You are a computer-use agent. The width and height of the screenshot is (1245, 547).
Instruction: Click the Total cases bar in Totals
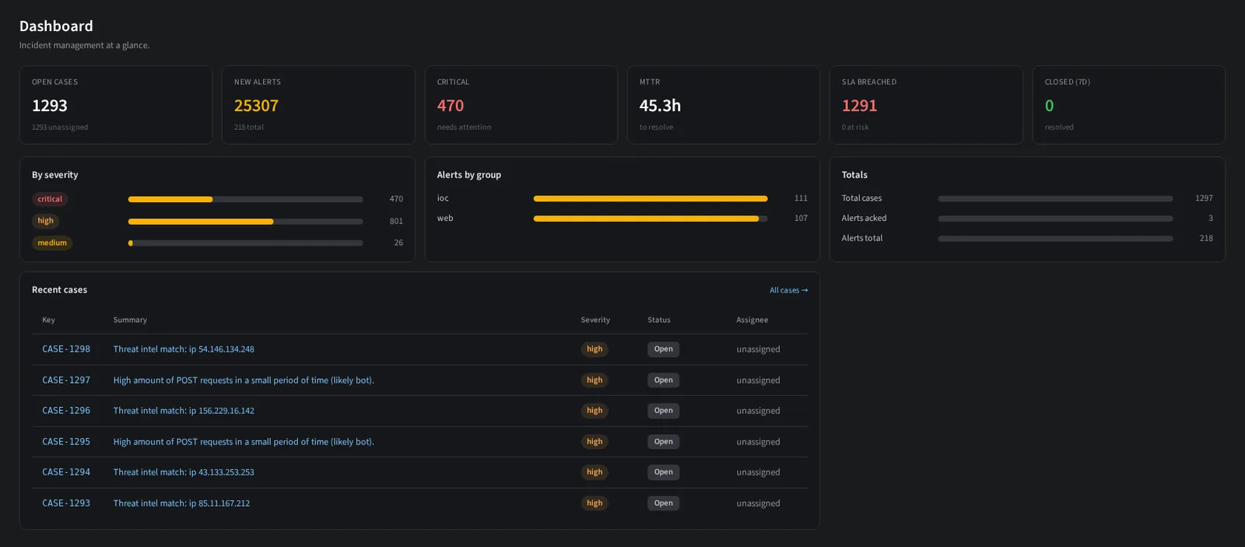(x=1055, y=198)
